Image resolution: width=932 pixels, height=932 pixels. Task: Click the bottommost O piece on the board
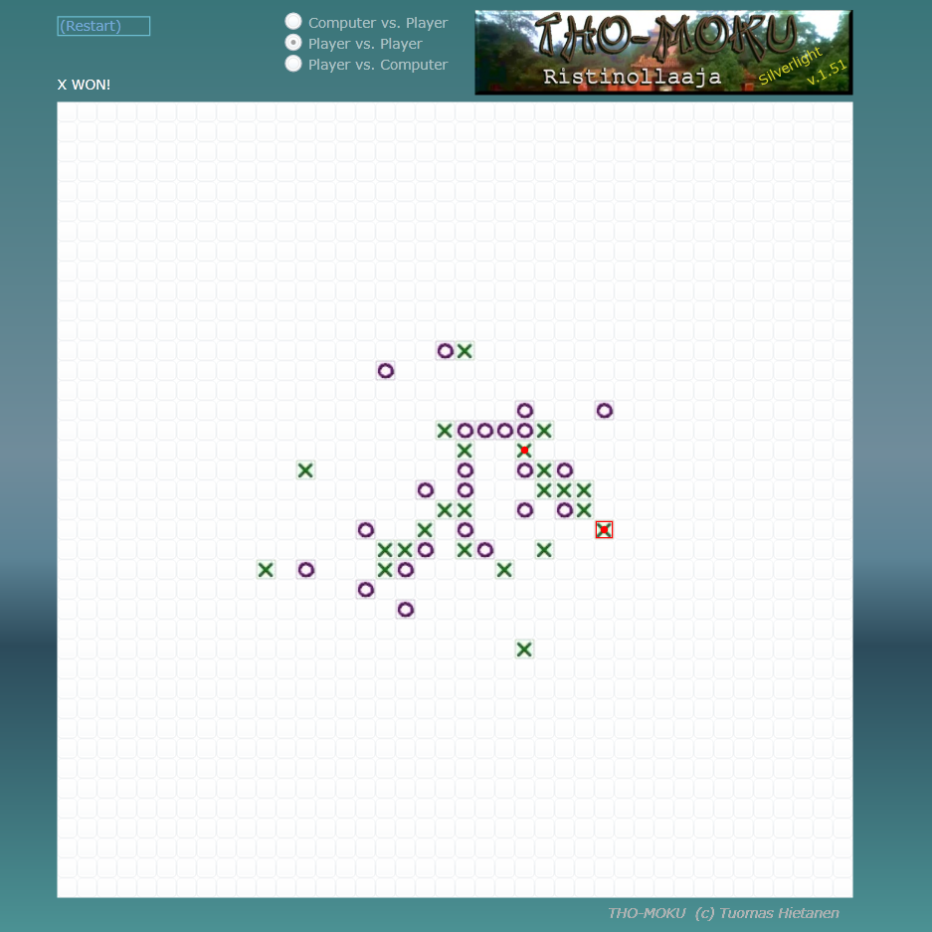[406, 610]
